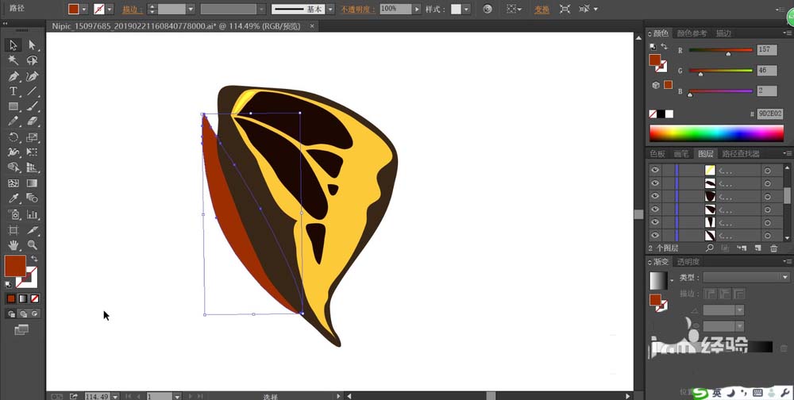Image resolution: width=794 pixels, height=400 pixels.
Task: Click the Locate Object magnifier in Layers panel
Action: click(709, 248)
